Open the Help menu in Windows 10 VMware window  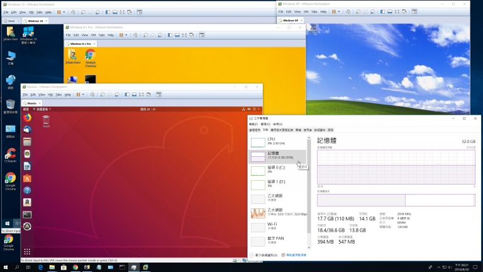pos(48,13)
